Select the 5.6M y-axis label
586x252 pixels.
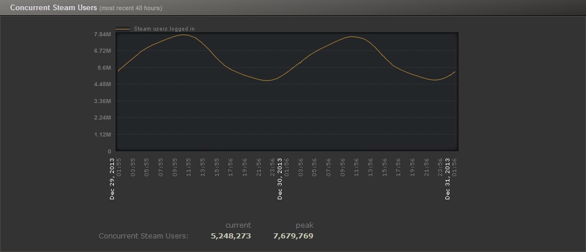coord(104,67)
